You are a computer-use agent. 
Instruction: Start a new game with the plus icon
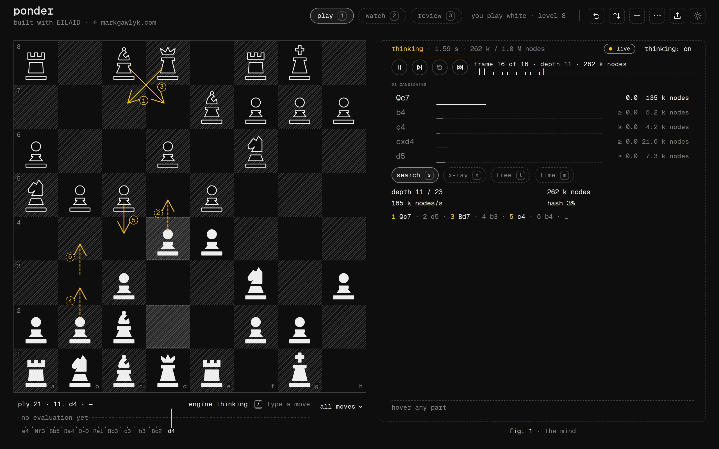637,16
